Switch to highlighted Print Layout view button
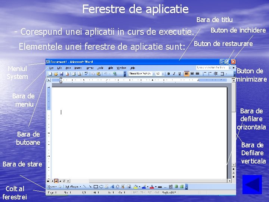 56,181
